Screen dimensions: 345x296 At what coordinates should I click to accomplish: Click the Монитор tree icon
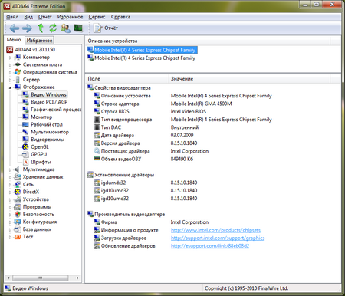25,117
